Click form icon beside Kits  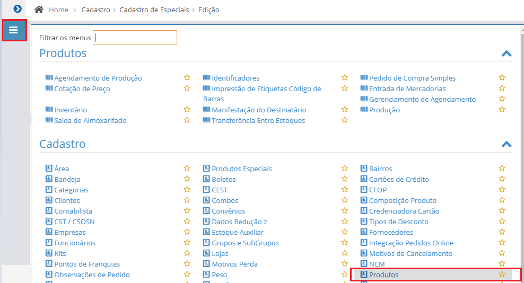[x=49, y=253]
